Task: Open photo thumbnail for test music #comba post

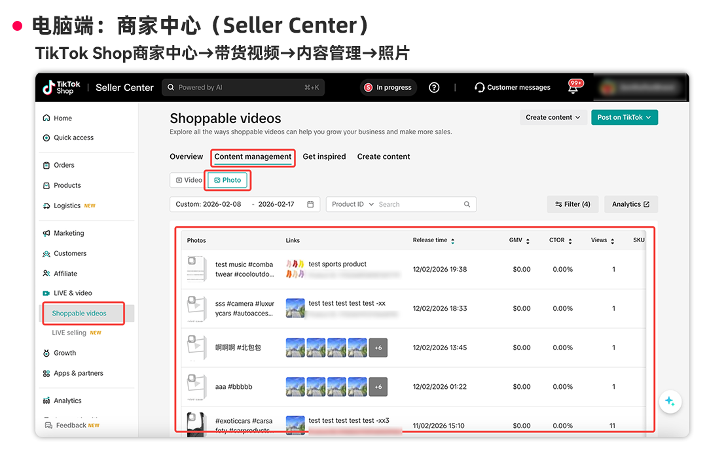Action: click(197, 269)
